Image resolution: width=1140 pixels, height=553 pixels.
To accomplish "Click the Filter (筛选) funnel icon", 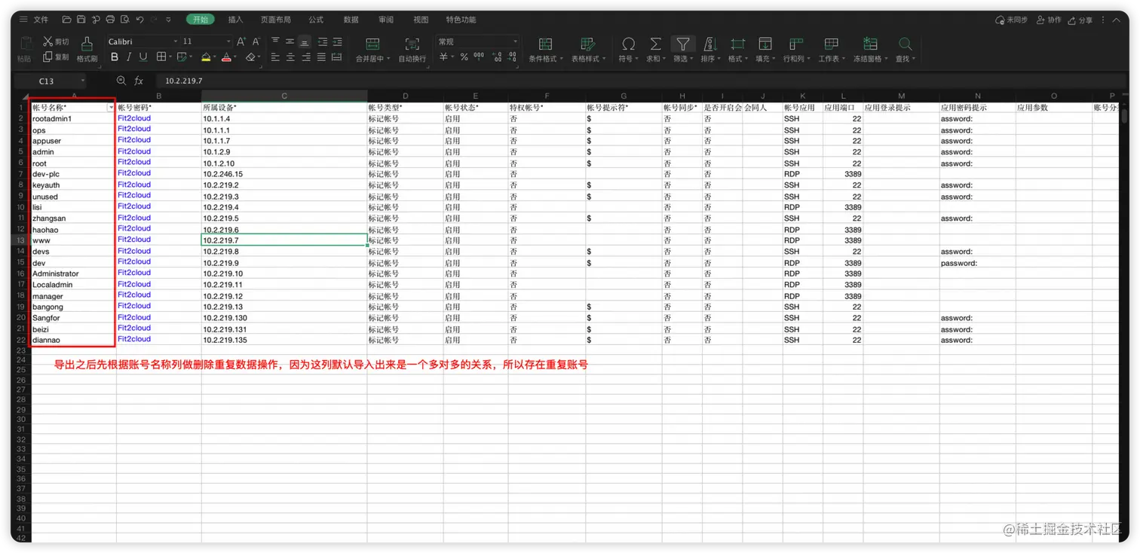I will (682, 44).
